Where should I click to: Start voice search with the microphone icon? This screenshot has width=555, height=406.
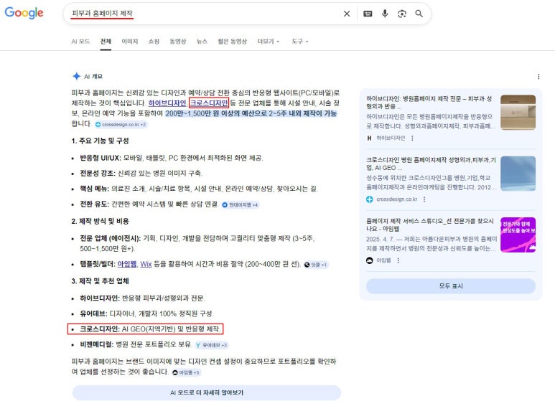[385, 14]
